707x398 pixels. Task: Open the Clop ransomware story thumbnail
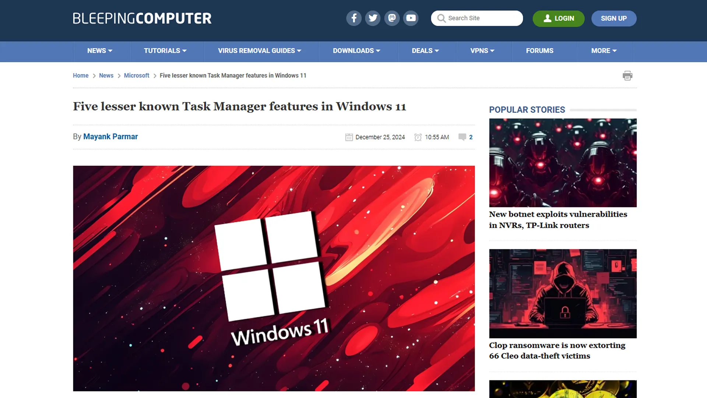point(563,293)
